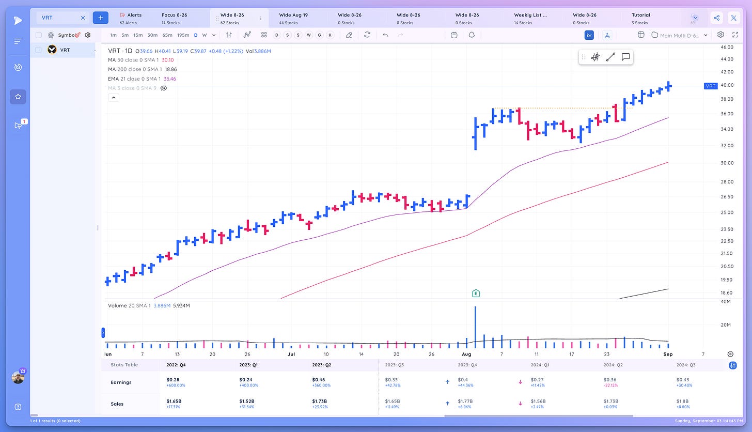
Task: Open the Weekly List tab
Action: [530, 19]
